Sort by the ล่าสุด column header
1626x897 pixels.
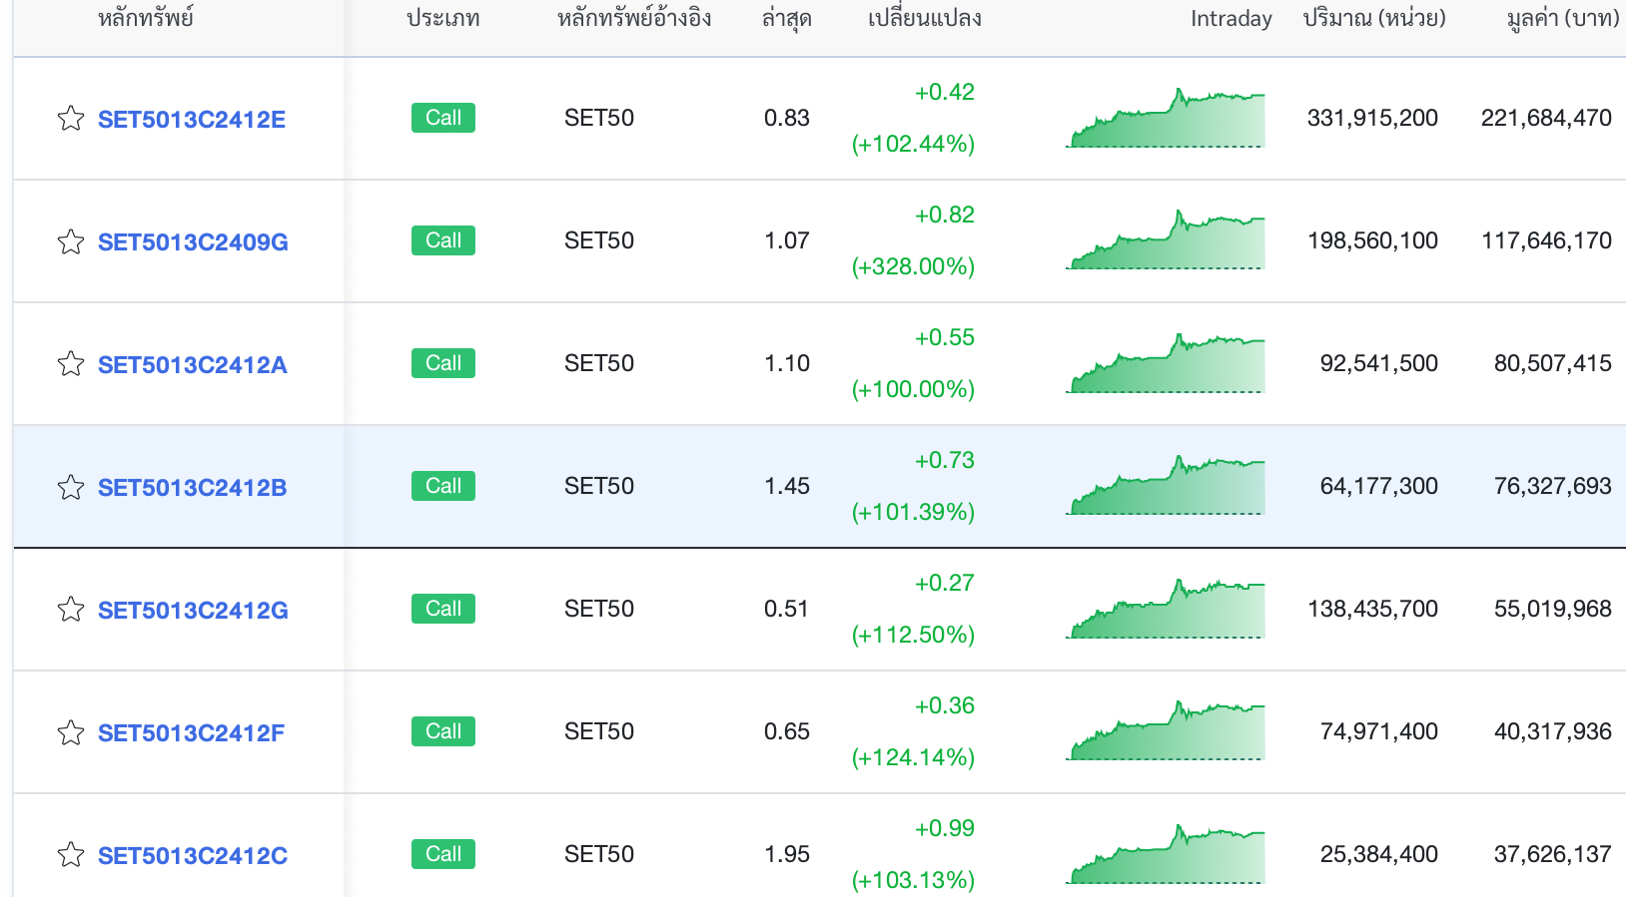click(787, 18)
